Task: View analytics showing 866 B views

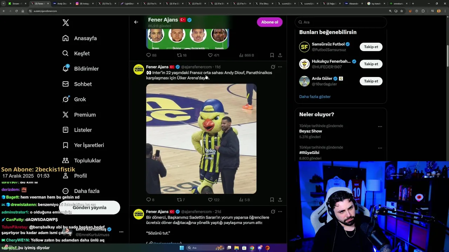Action: [x=246, y=55]
